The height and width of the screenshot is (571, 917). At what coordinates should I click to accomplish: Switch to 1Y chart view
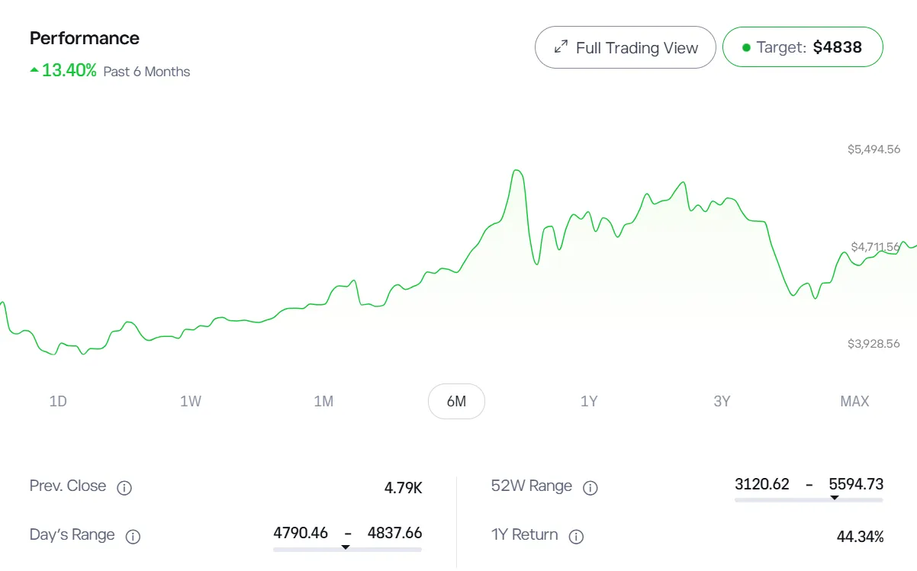pyautogui.click(x=589, y=401)
